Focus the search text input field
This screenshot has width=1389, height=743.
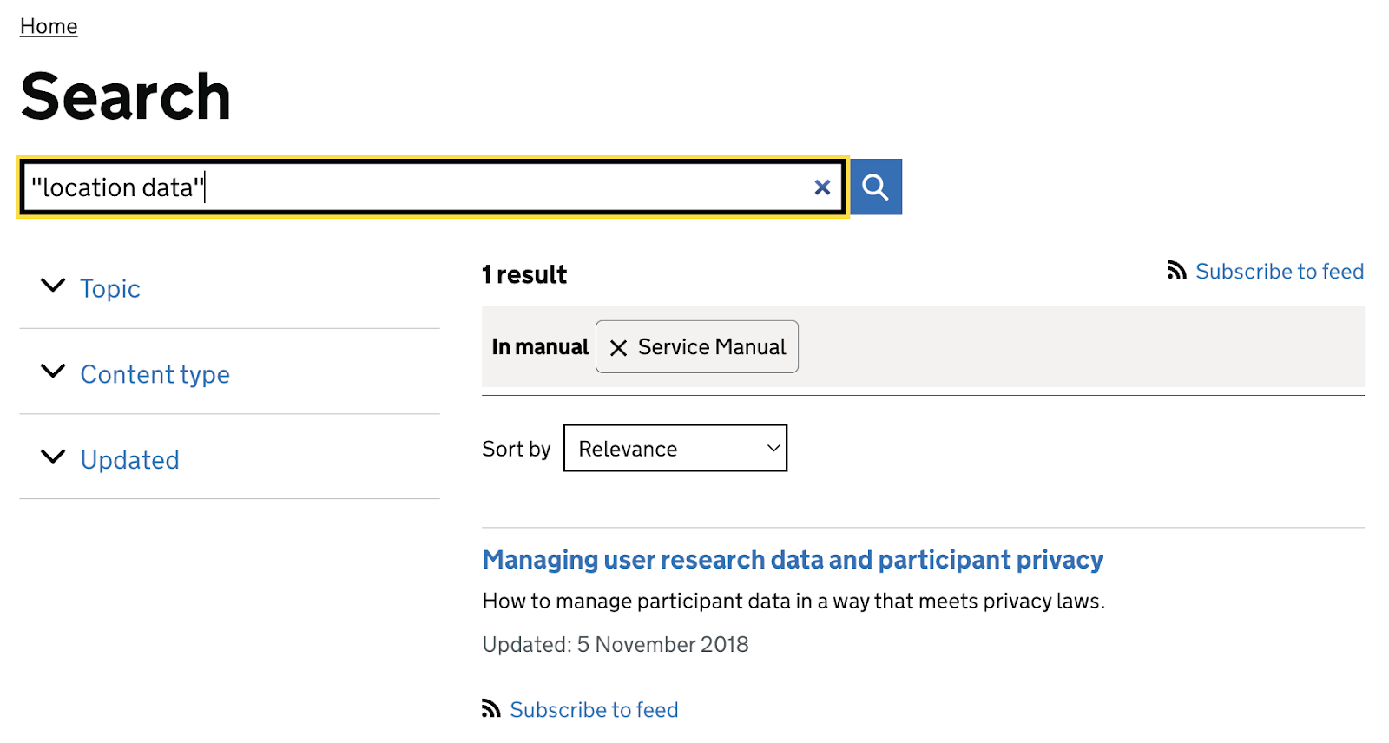point(417,187)
